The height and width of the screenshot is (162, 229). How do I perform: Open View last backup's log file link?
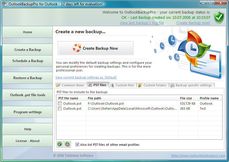coord(142,23)
